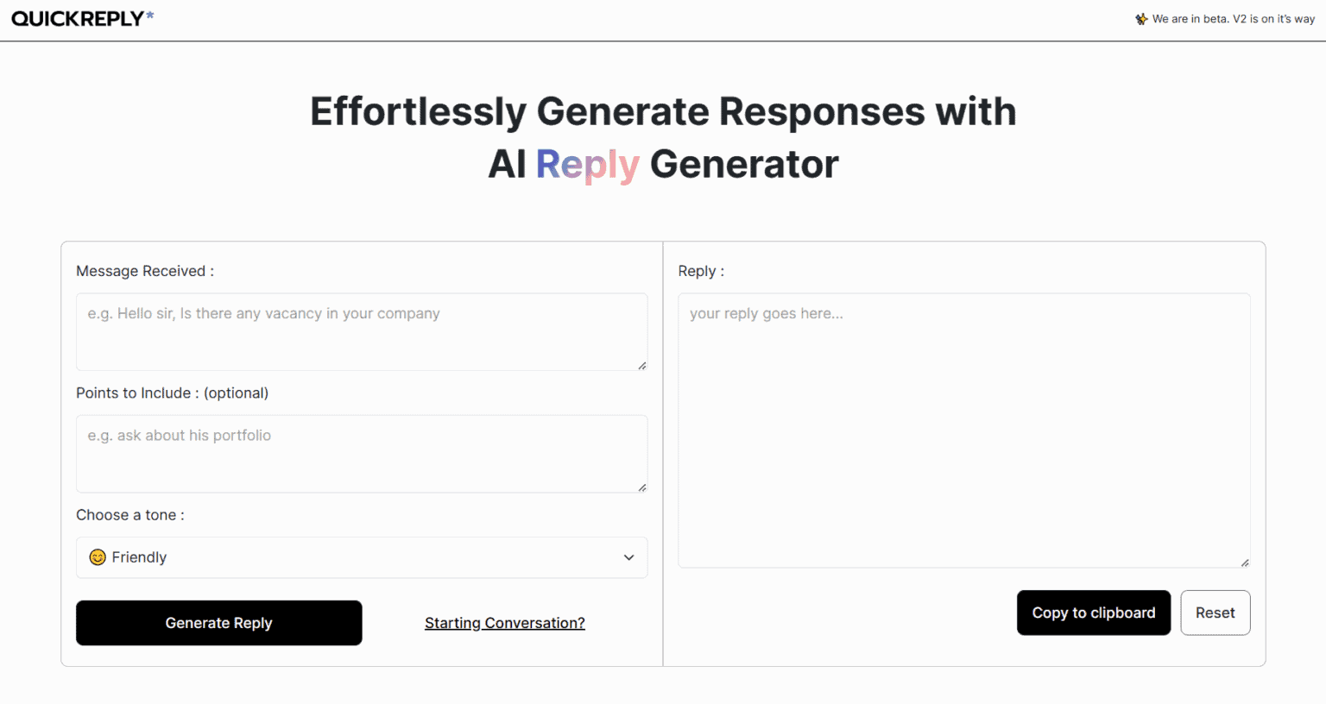This screenshot has width=1326, height=704.
Task: Open the Starting Conversation? link
Action: pyautogui.click(x=505, y=623)
